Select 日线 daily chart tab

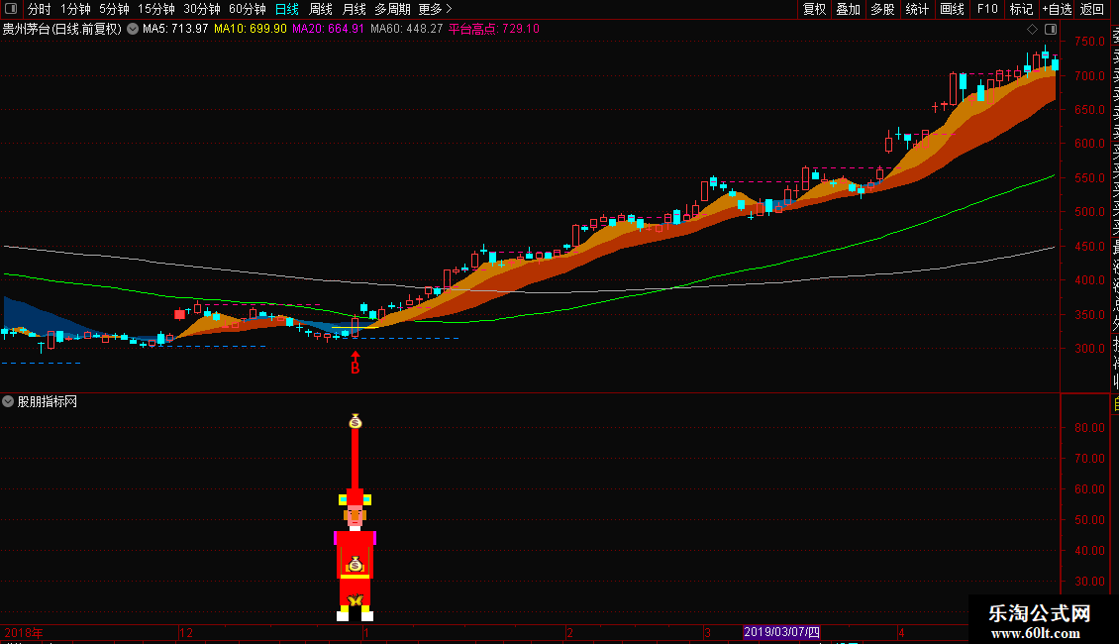point(287,9)
